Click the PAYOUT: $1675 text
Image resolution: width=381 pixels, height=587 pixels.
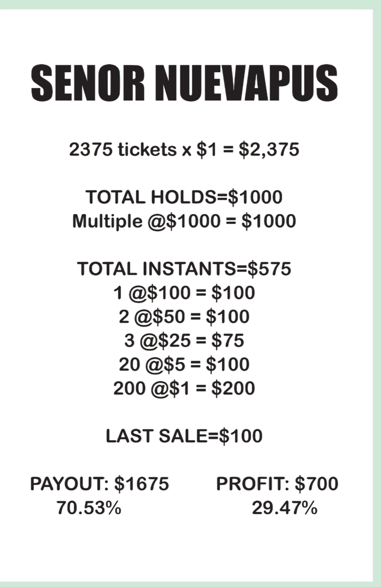tap(99, 484)
